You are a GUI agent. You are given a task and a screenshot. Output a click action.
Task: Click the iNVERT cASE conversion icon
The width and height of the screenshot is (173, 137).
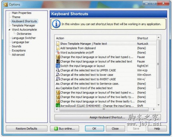click(x=58, y=79)
